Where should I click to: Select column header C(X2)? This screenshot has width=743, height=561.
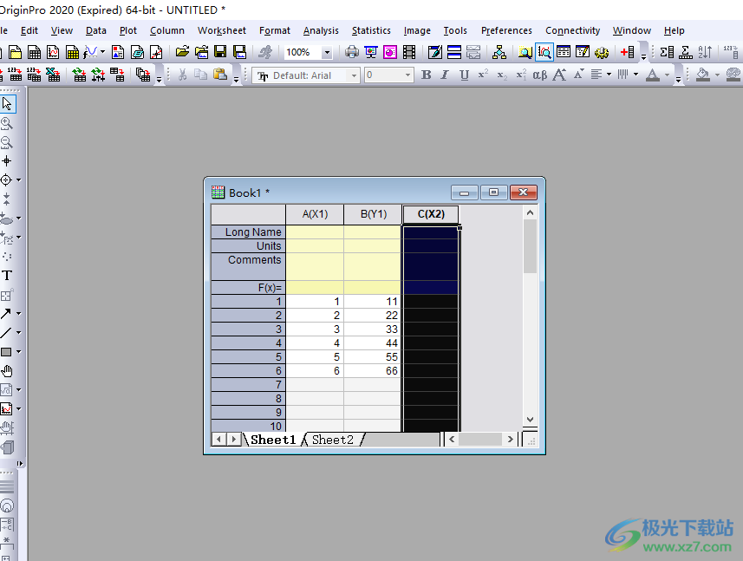[431, 214]
